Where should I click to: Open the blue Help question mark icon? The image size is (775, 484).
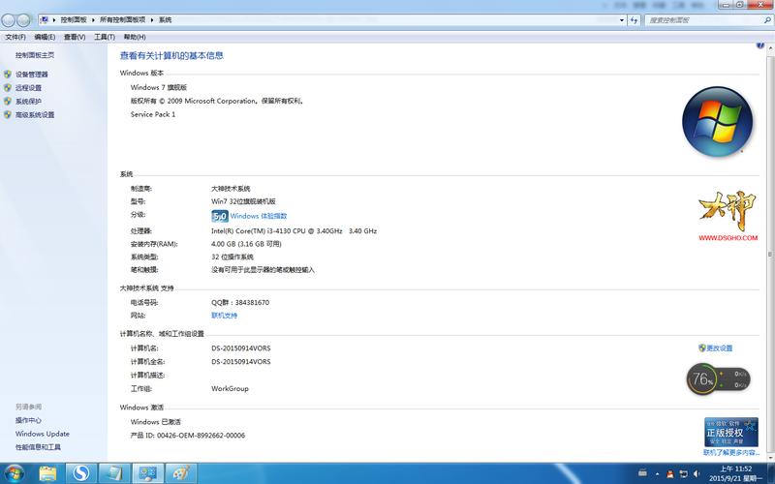(760, 45)
